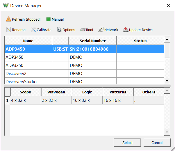The image size is (175, 151).
Task: Sort by the Name column header
Action: pos(28,41)
